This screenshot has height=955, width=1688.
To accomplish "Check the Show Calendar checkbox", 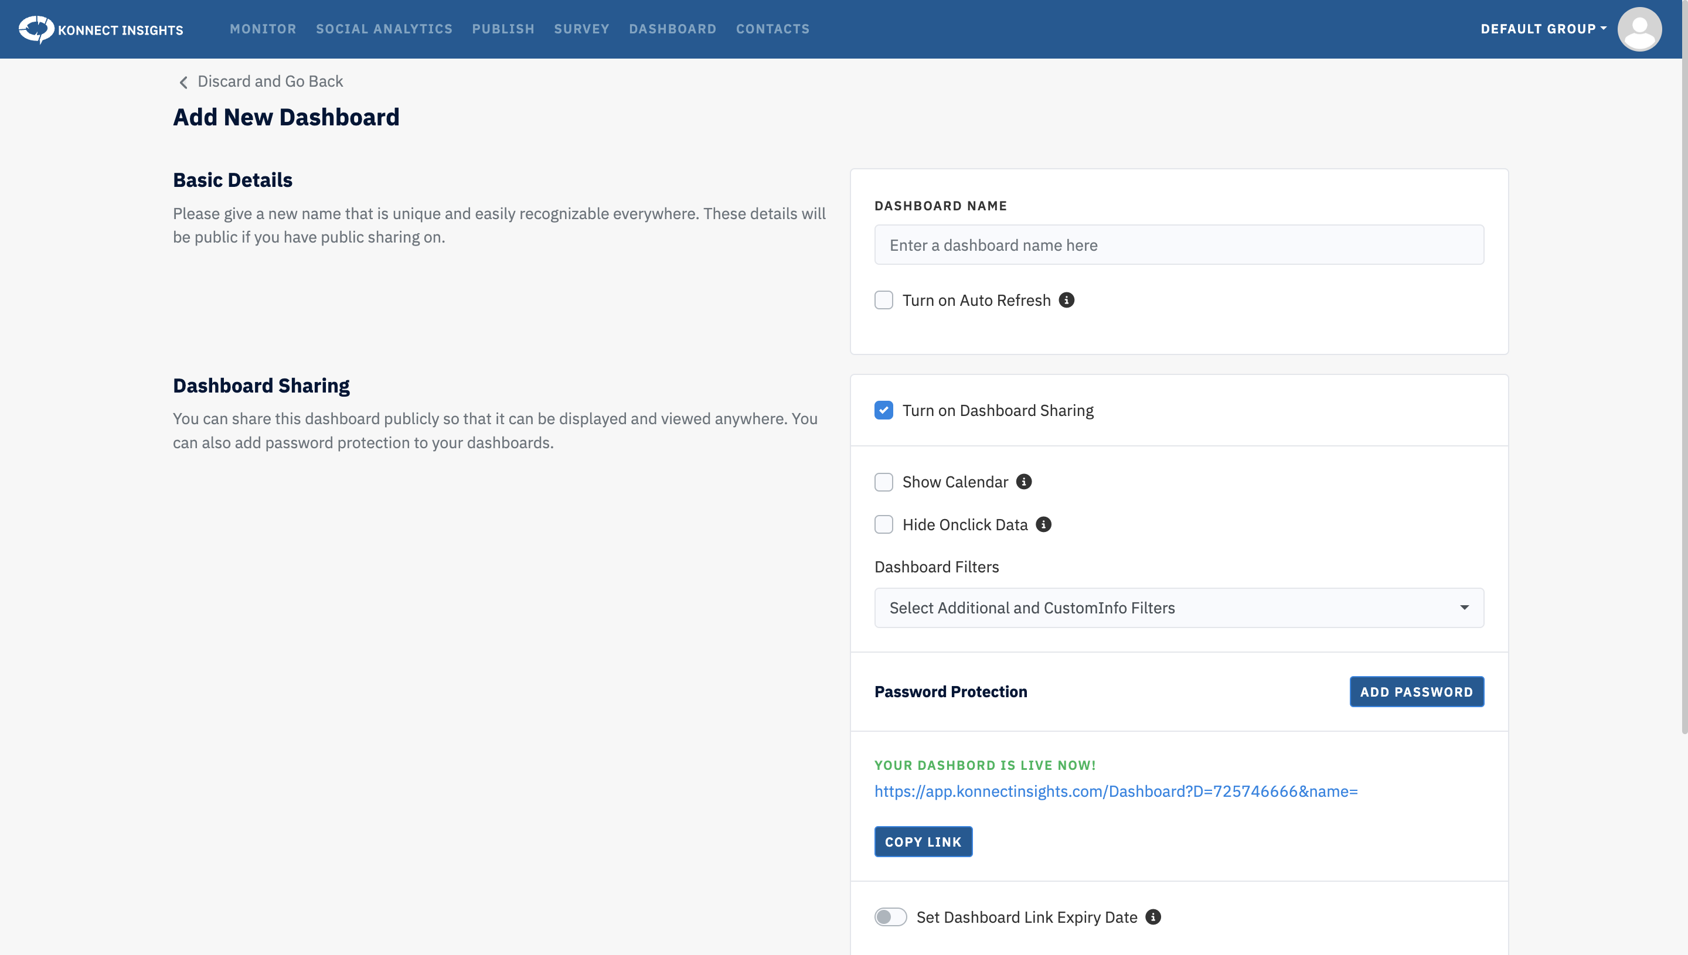I will coord(884,482).
